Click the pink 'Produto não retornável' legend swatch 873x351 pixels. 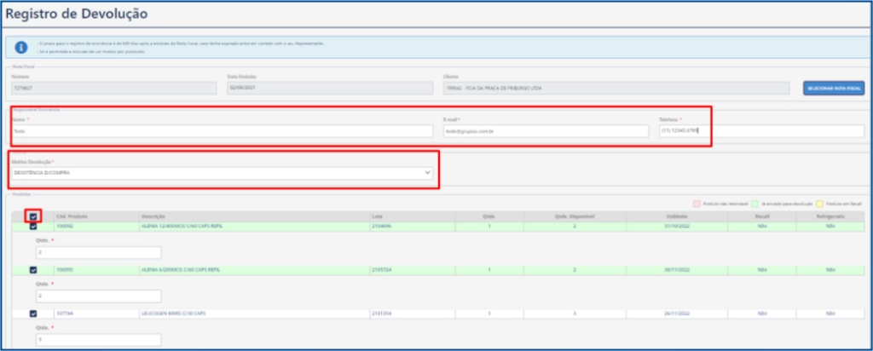pyautogui.click(x=697, y=204)
